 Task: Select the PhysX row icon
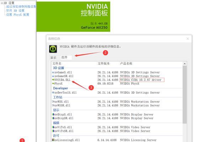[x=53, y=83]
